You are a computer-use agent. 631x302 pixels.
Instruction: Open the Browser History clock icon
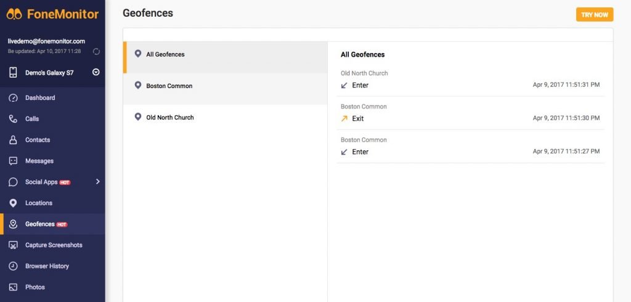click(14, 266)
